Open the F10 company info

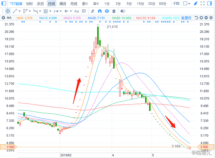176,3
